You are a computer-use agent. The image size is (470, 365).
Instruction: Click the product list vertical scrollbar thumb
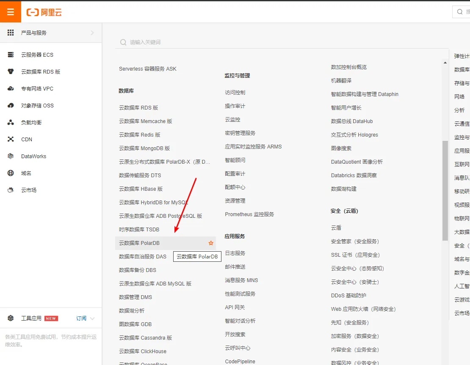(445, 190)
